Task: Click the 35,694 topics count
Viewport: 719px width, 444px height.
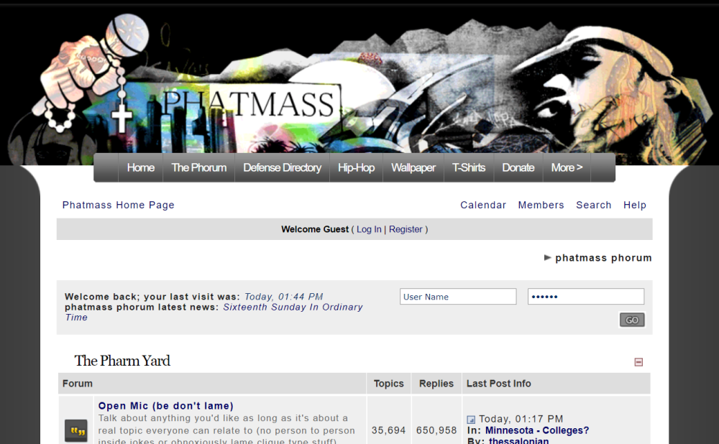Action: [388, 430]
